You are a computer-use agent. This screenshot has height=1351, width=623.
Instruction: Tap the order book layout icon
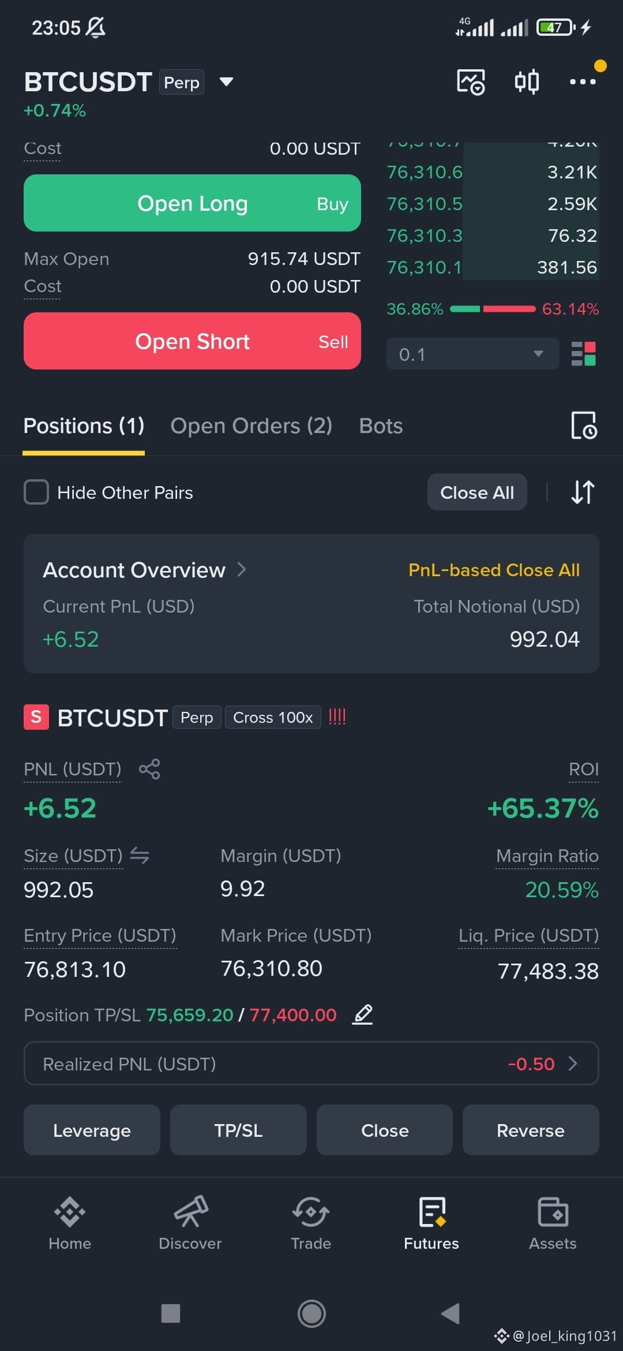coord(583,354)
